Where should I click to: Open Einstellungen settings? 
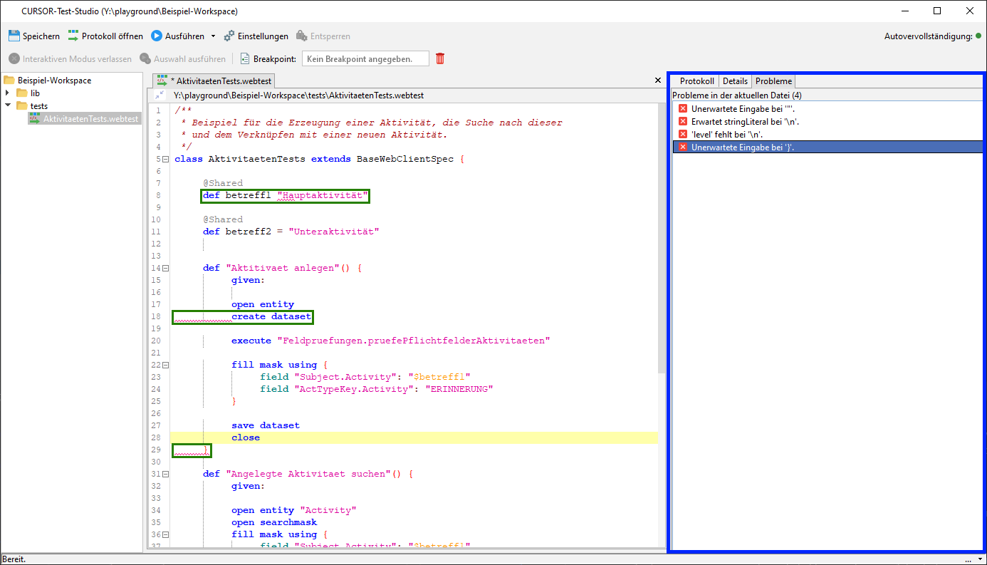tap(256, 36)
